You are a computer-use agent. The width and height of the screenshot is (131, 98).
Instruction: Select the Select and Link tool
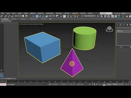[5, 16]
